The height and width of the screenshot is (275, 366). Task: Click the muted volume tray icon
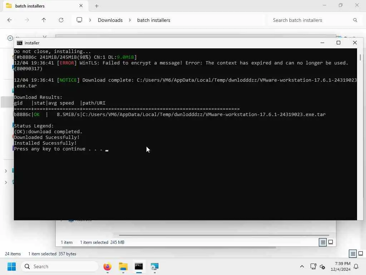(322, 266)
